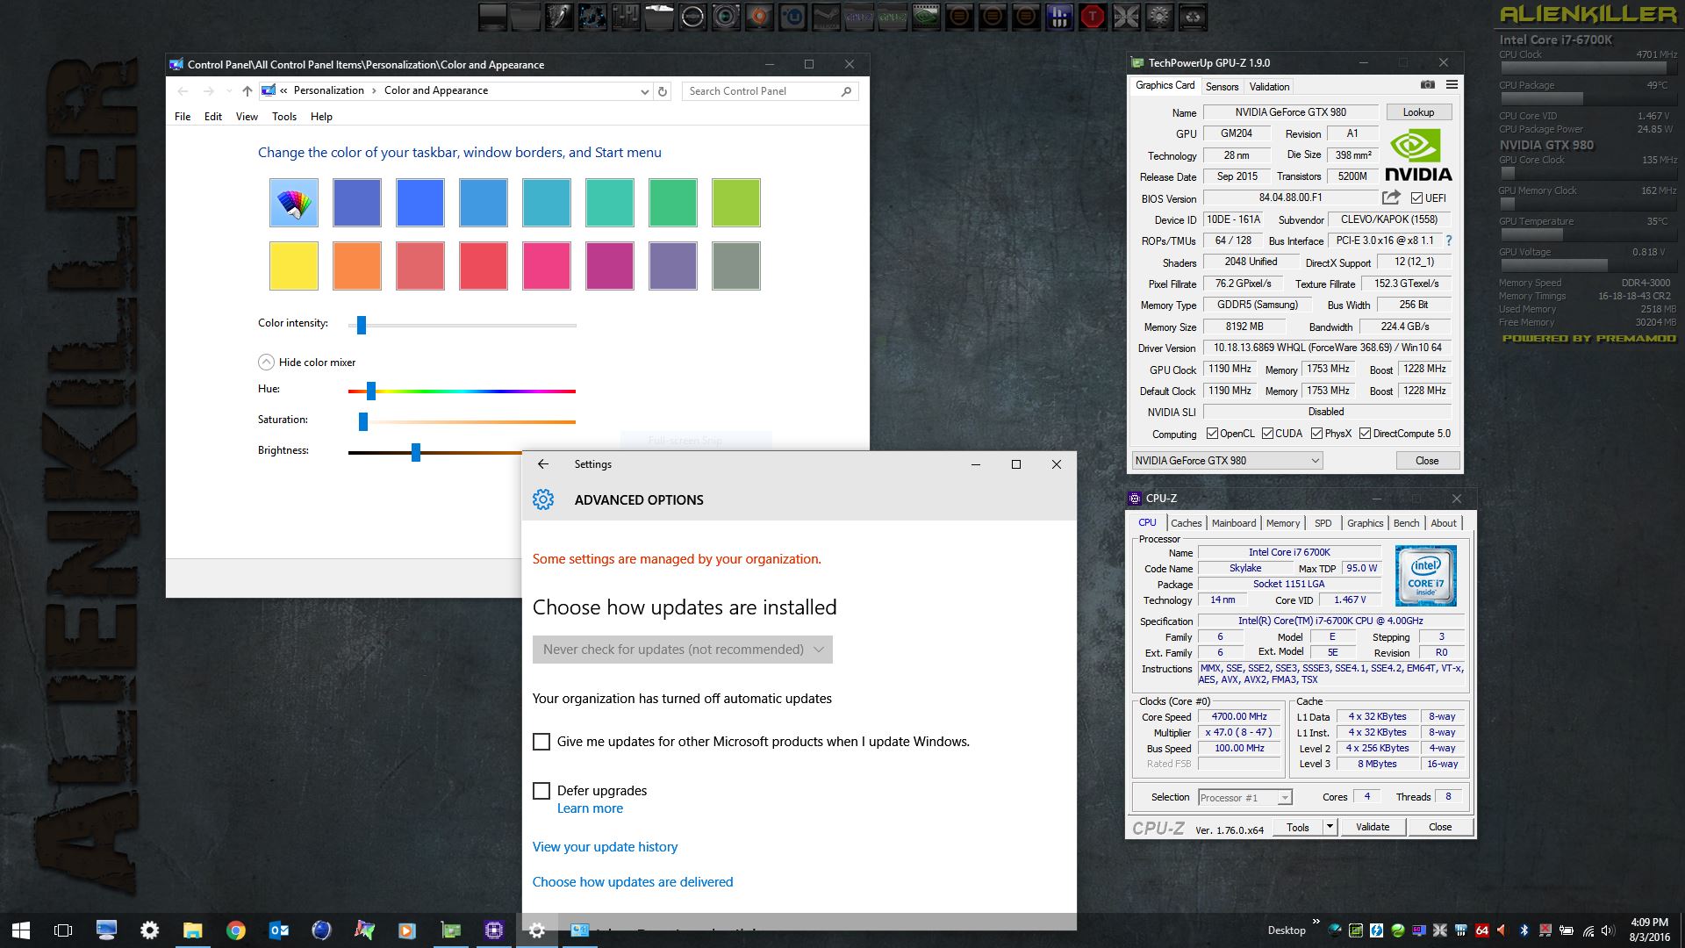Viewport: 1685px width, 948px height.
Task: Click the Color intensity slider handle
Action: click(361, 325)
